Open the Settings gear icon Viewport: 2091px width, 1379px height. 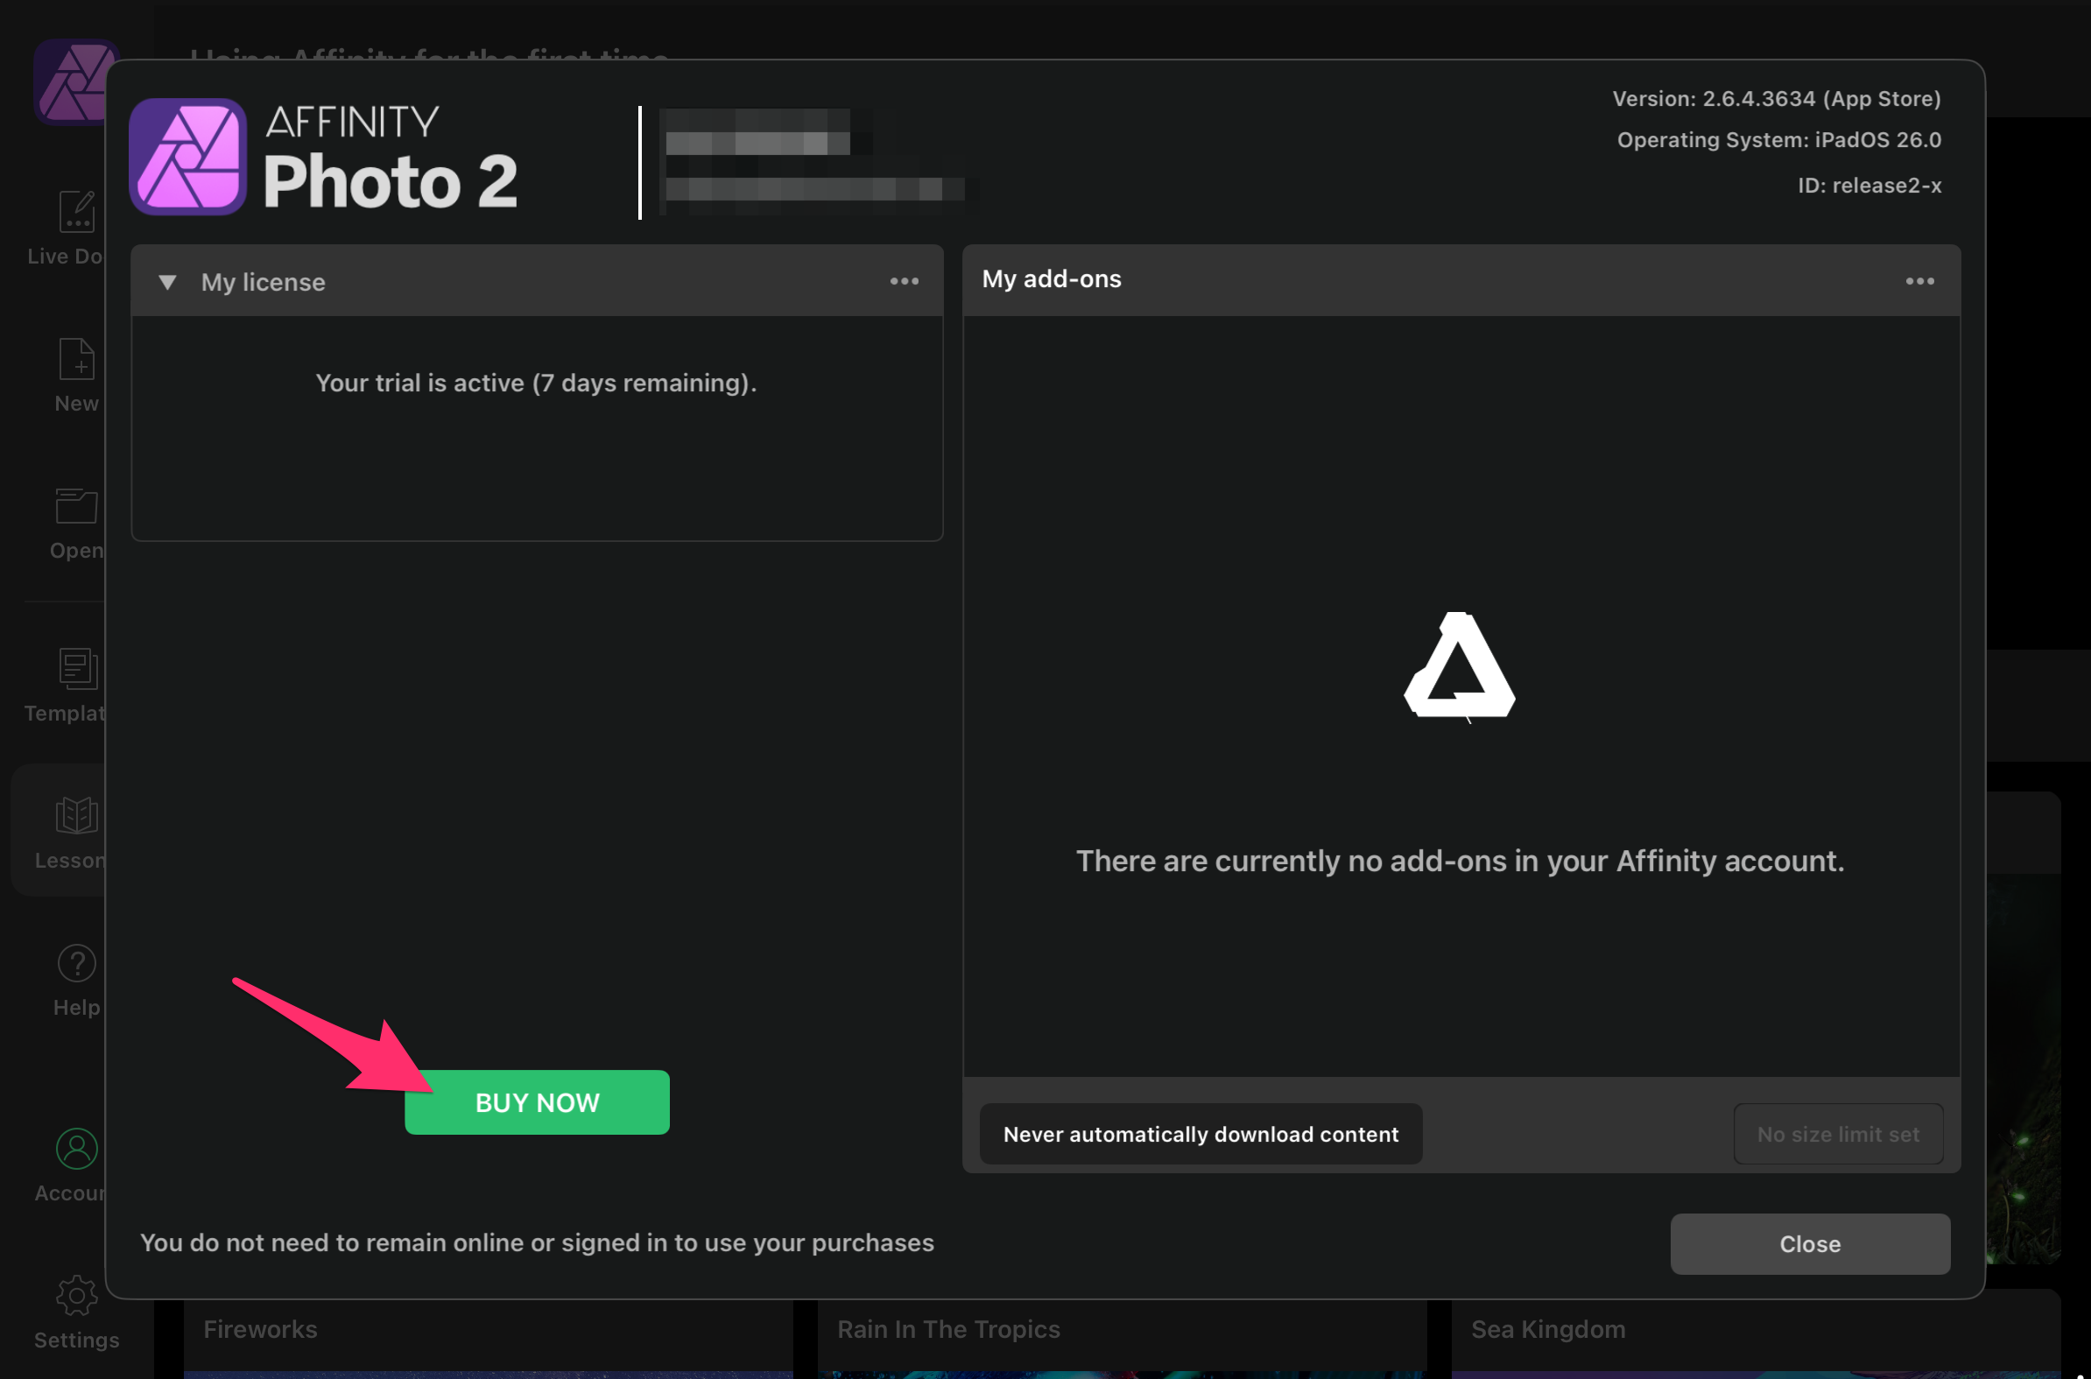tap(75, 1297)
